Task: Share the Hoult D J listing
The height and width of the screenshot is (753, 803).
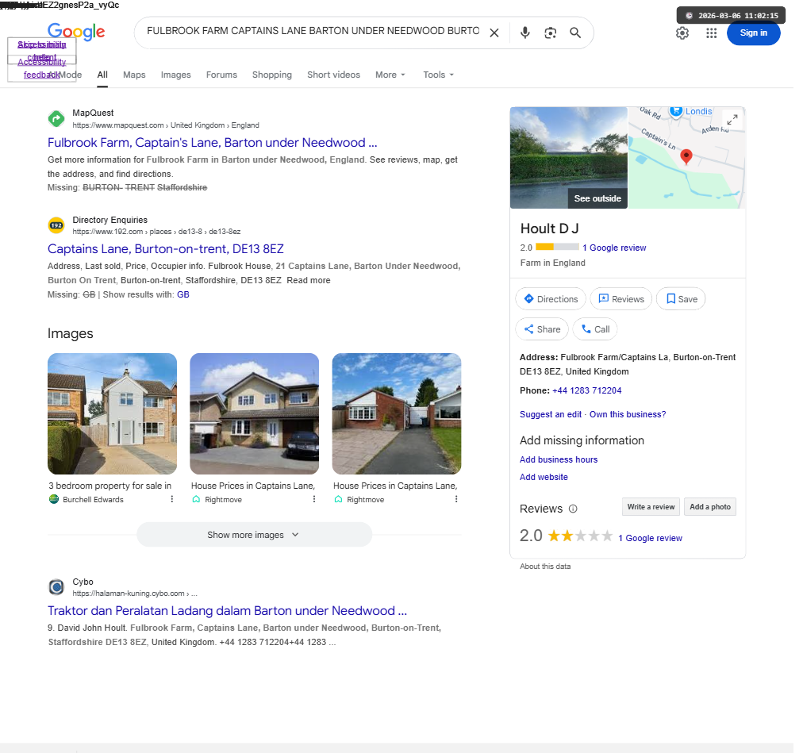Action: [542, 329]
